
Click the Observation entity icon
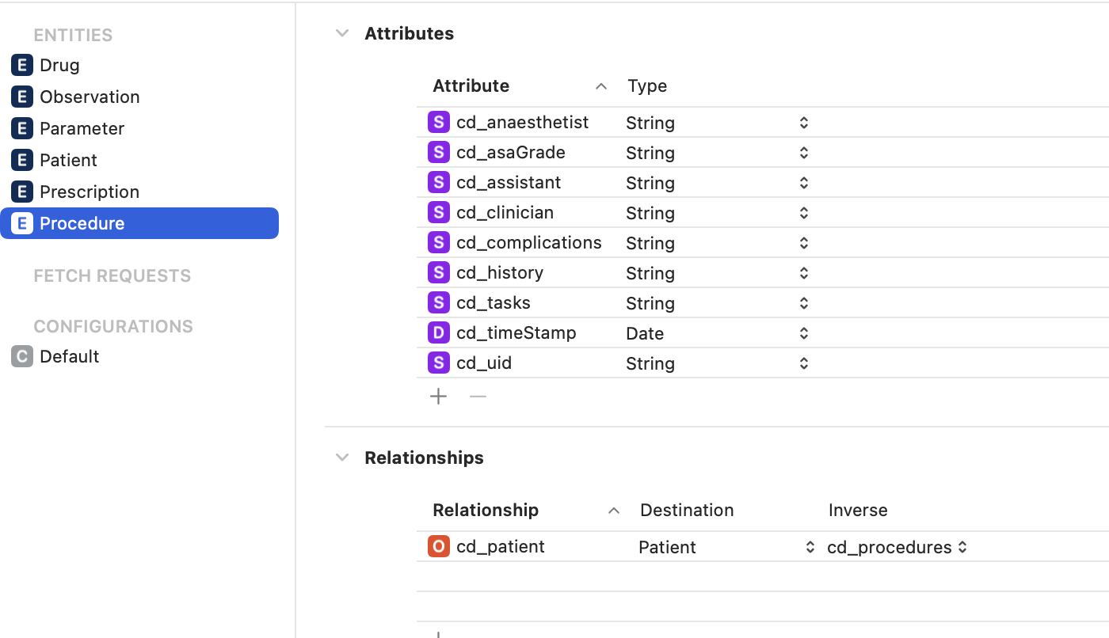(22, 97)
